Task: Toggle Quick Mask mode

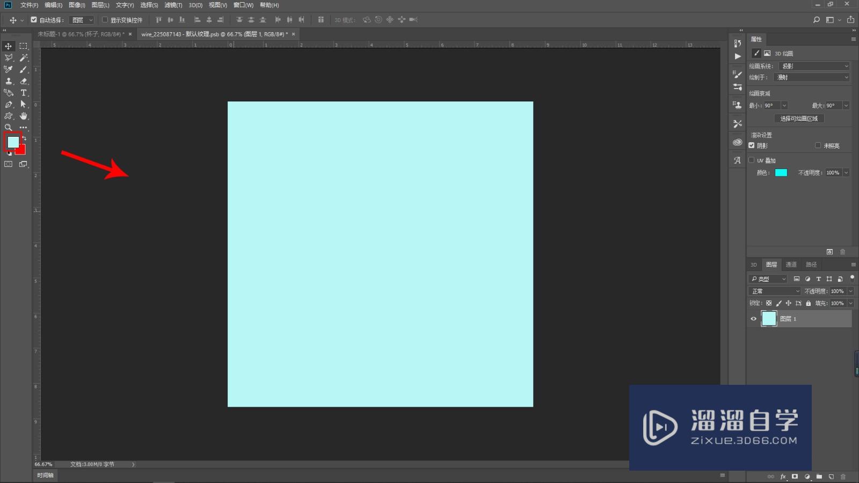Action: click(x=9, y=164)
